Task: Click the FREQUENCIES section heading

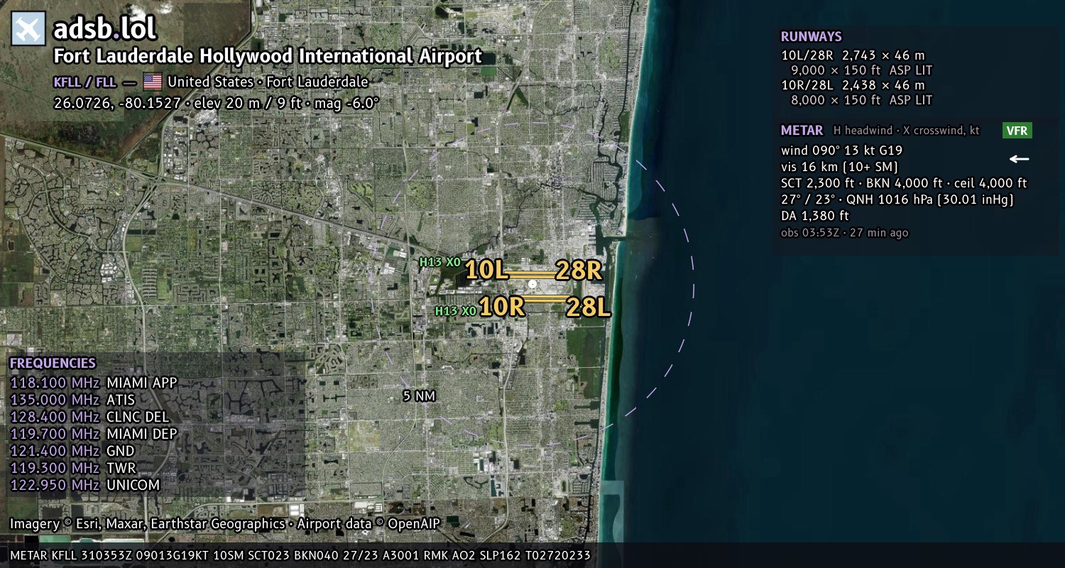Action: coord(53,363)
